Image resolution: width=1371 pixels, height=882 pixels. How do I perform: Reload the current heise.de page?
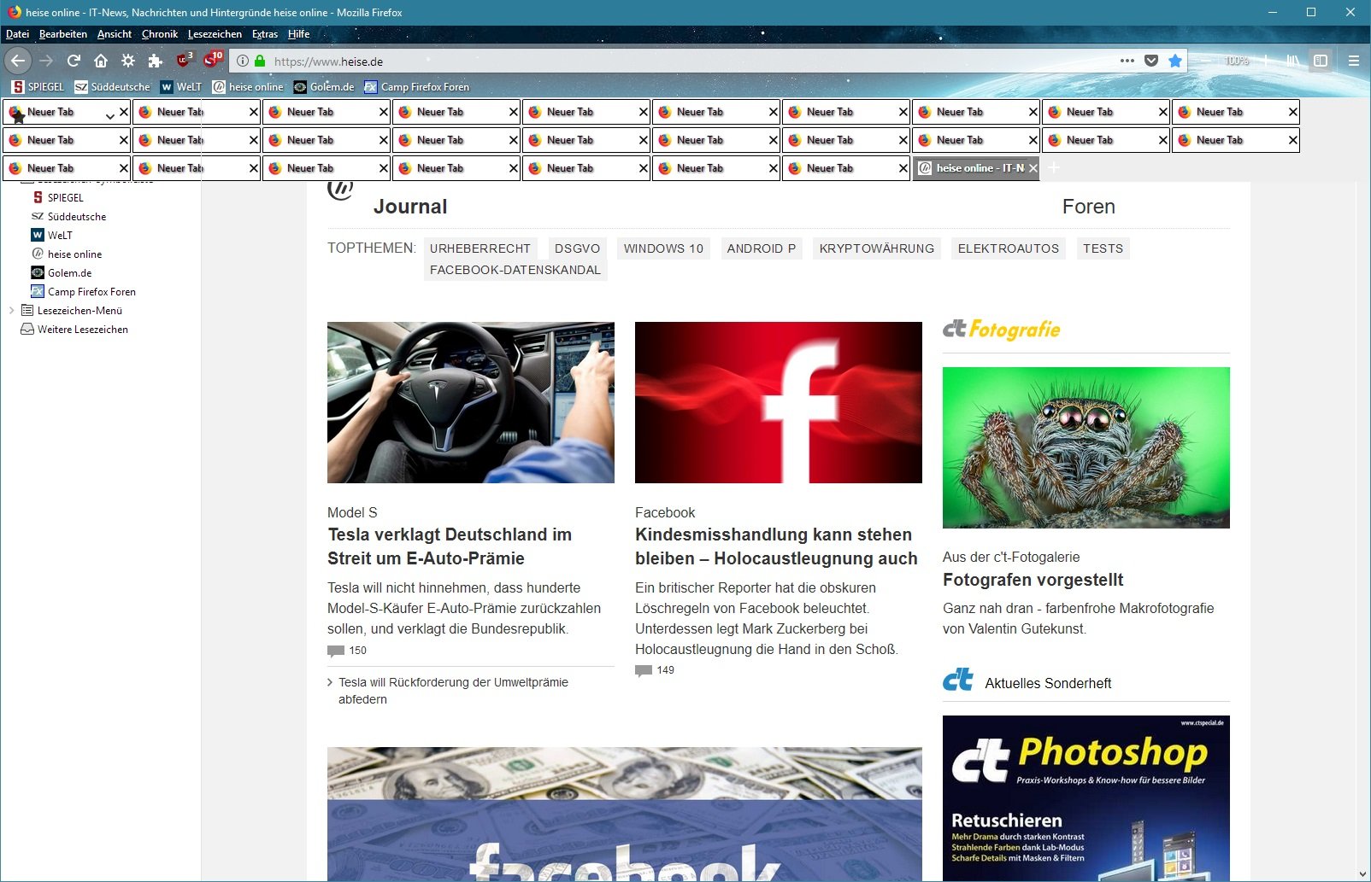click(x=74, y=61)
